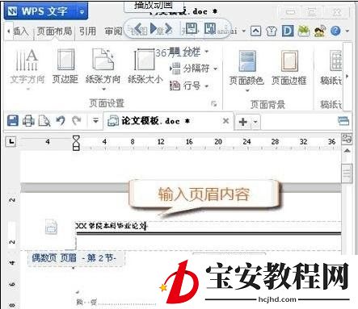Switch to the 页面布局 tab
The image size is (358, 309).
54,31
